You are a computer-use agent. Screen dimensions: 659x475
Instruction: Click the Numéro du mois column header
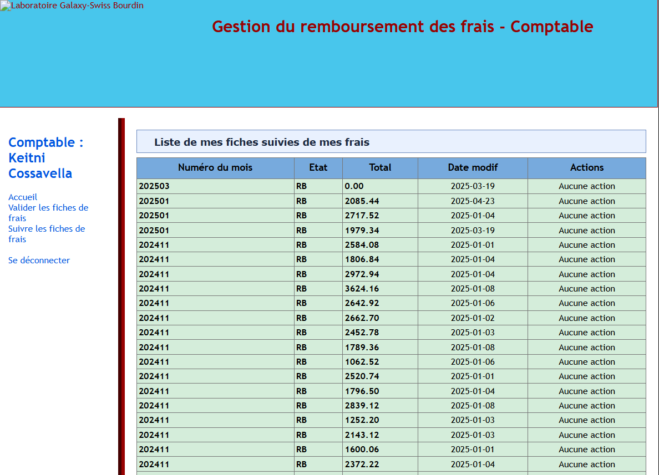point(215,167)
